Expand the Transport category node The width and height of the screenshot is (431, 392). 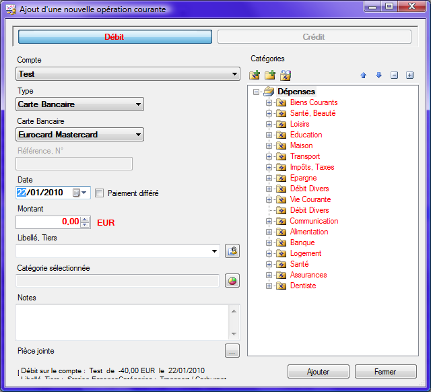point(269,156)
